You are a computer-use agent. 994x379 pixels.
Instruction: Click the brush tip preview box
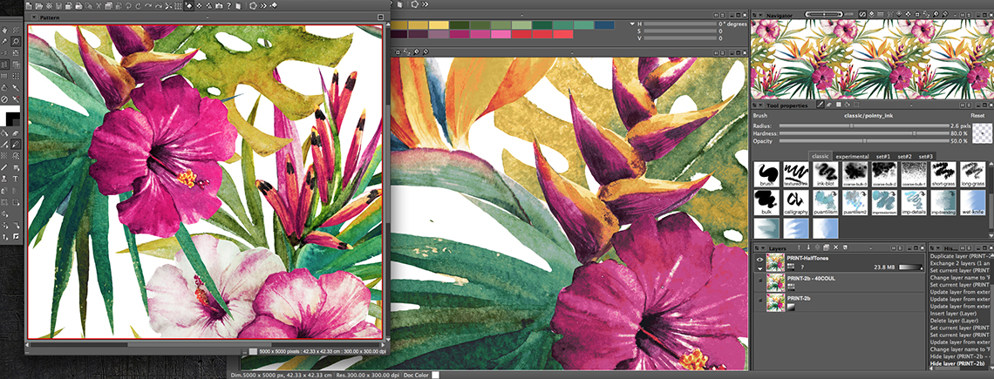982,133
